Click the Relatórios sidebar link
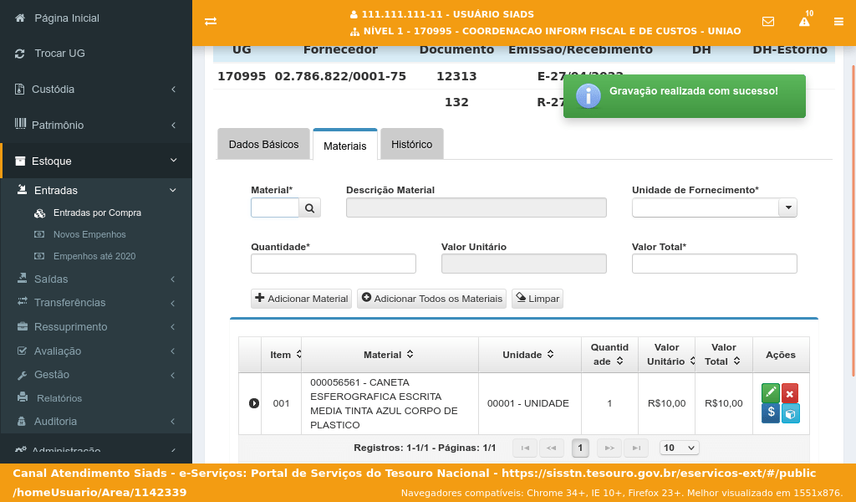 [x=59, y=398]
